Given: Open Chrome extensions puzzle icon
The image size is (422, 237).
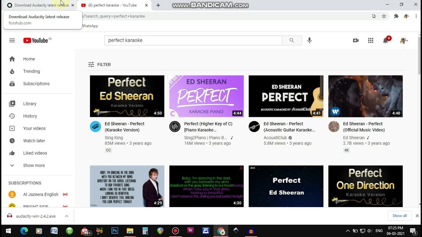Looking at the screenshot, I should 396,16.
